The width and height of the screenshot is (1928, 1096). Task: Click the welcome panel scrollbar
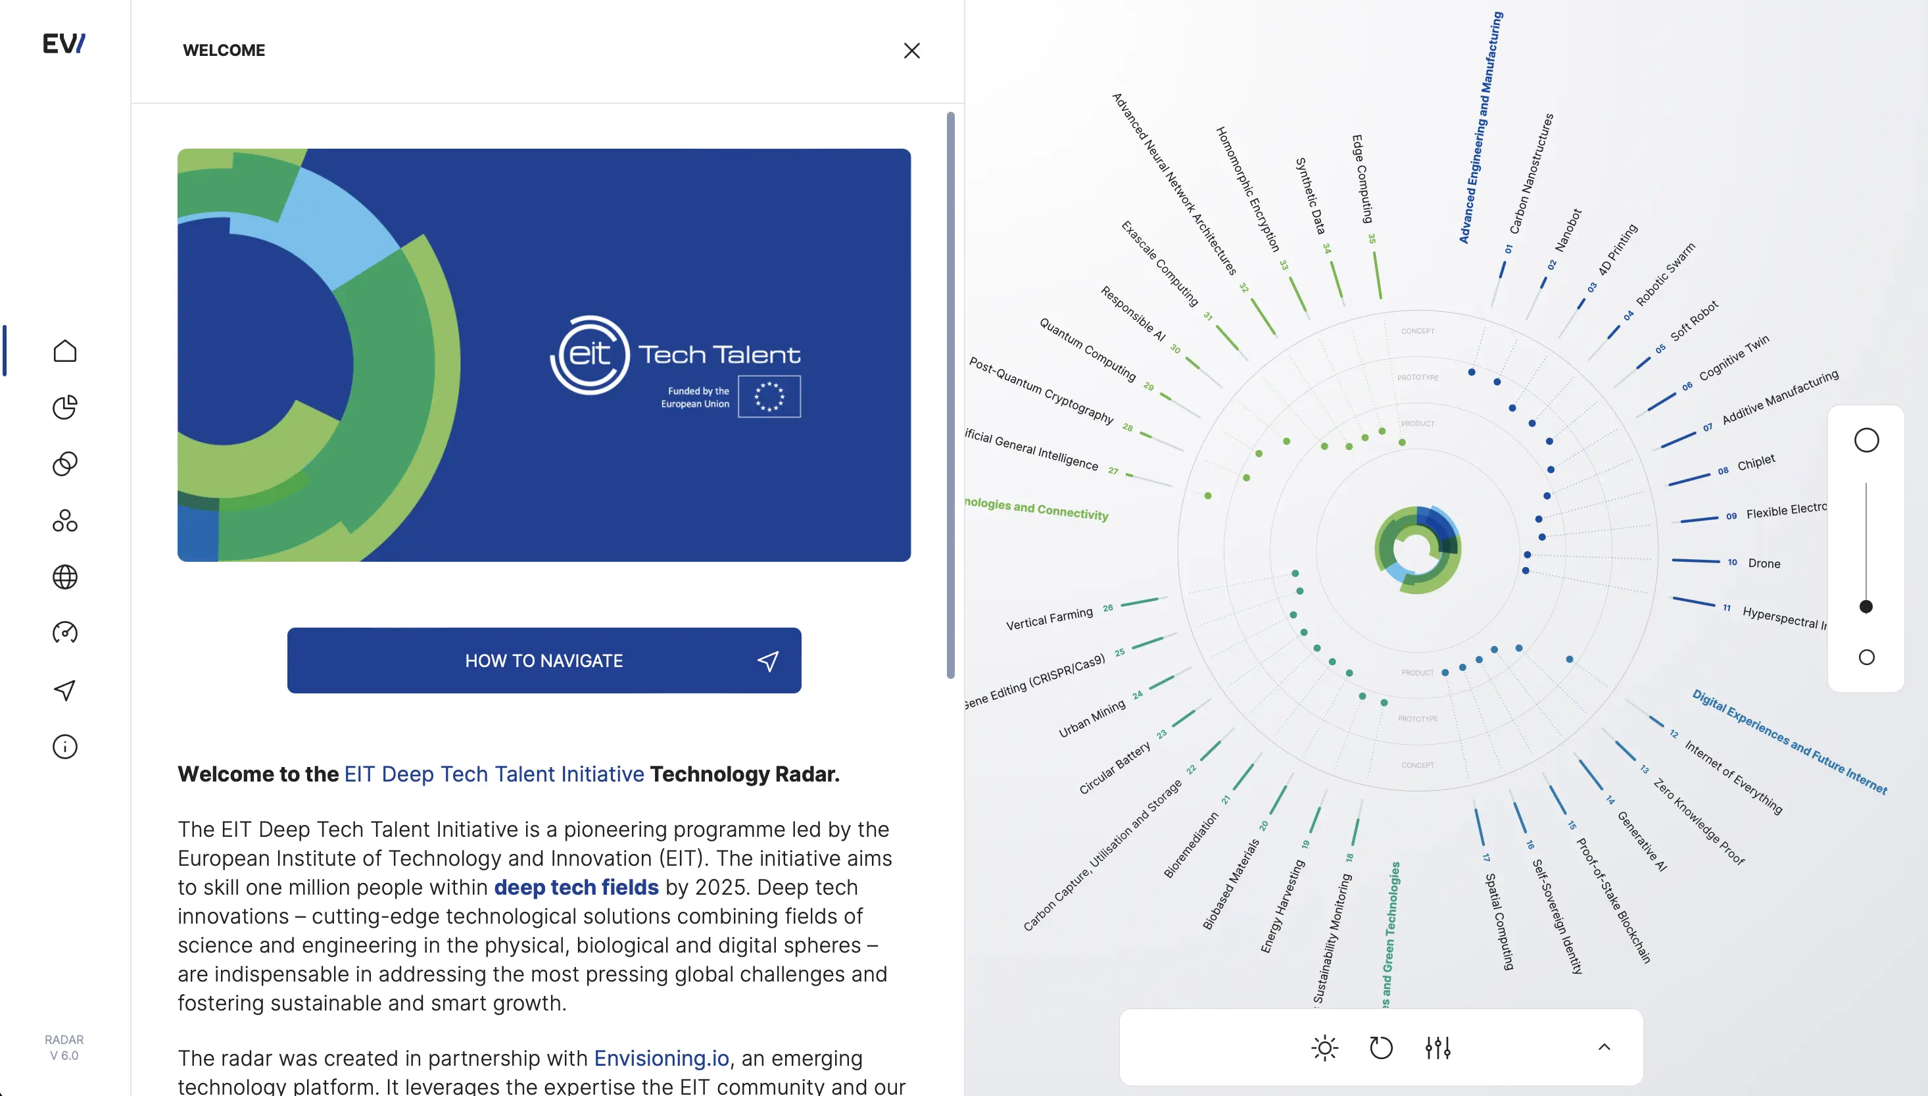pos(950,395)
